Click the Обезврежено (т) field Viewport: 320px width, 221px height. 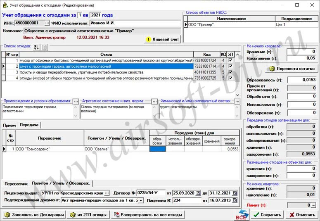[302, 112]
